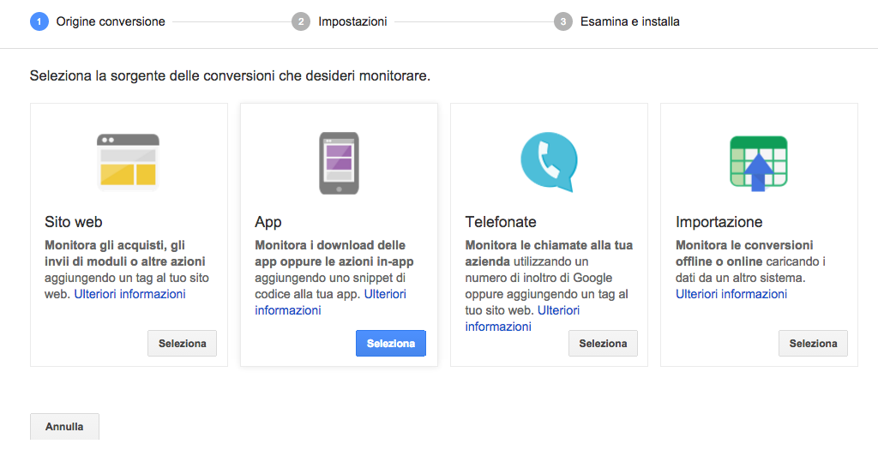The height and width of the screenshot is (456, 878).
Task: Click the Importazione spreadsheet upload icon
Action: pyautogui.click(x=759, y=164)
